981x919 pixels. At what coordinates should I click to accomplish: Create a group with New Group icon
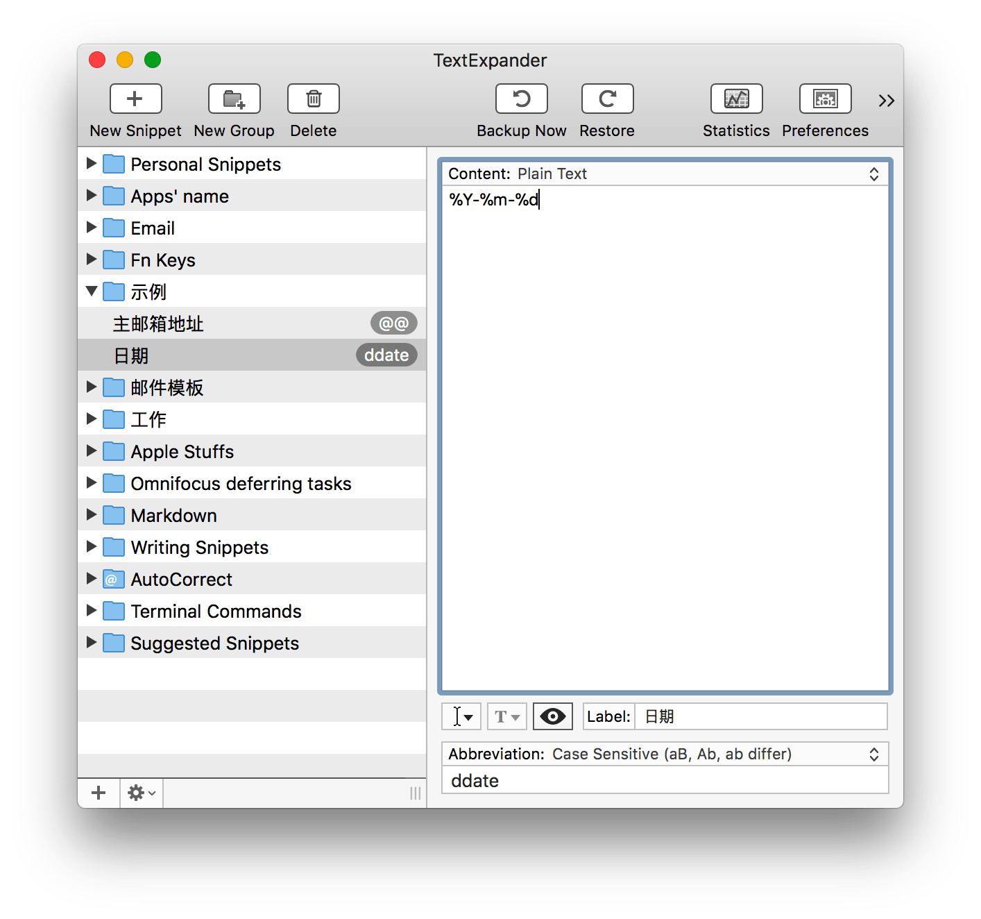click(x=234, y=99)
